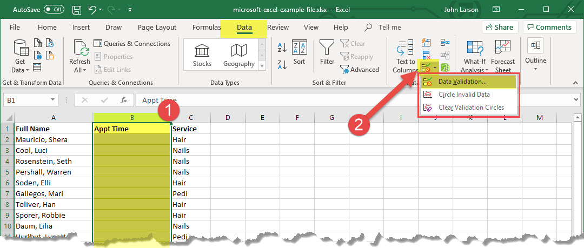584x248 pixels.
Task: Click Text to Columns icon
Action: pyautogui.click(x=405, y=57)
